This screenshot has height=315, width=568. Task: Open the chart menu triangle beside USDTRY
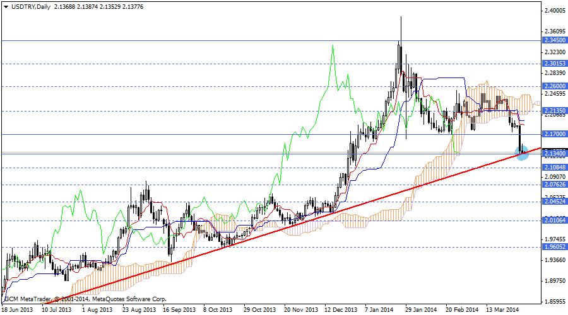6,7
